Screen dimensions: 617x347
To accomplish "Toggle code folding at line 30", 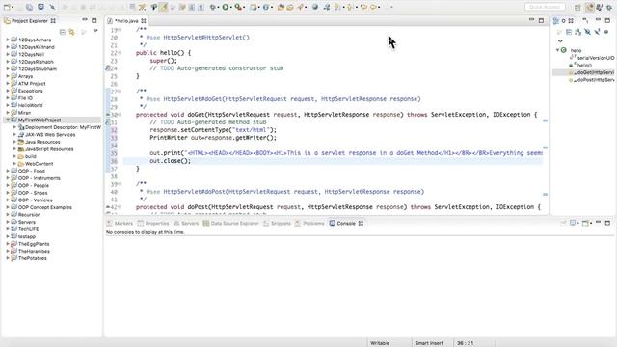I will [x=120, y=115].
